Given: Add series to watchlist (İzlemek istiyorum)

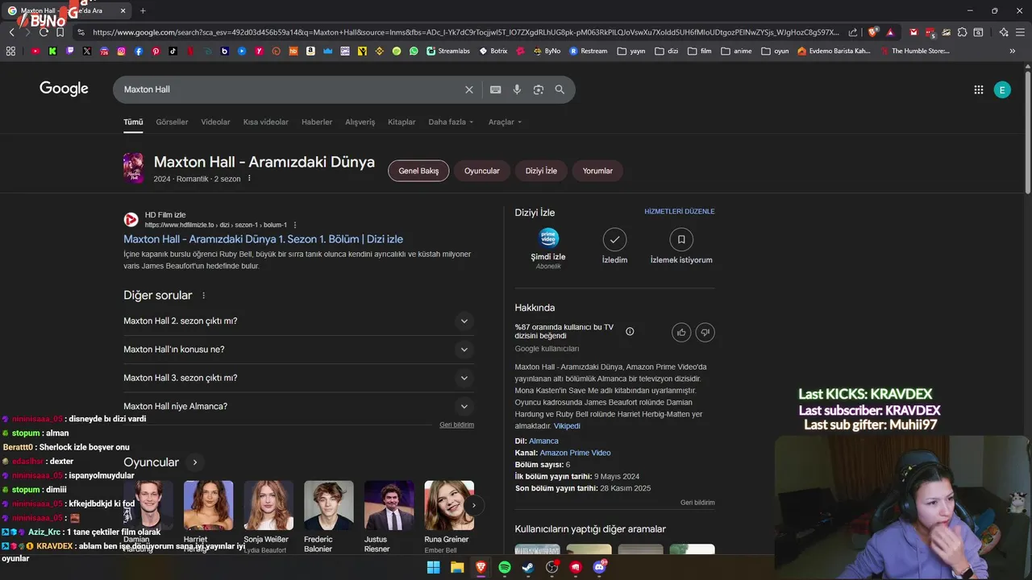Looking at the screenshot, I should coord(681,246).
